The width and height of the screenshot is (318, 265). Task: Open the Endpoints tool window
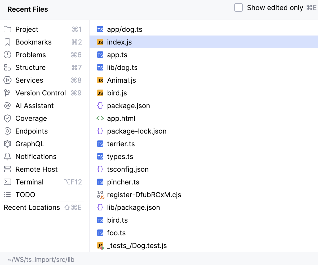point(32,131)
